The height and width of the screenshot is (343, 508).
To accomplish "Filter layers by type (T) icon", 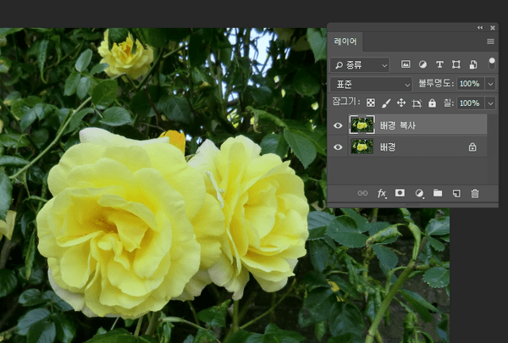I will (439, 64).
